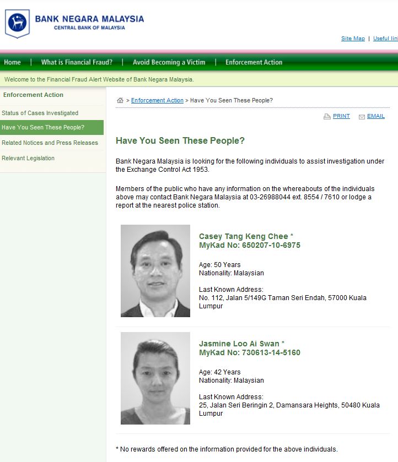Select Have You Seen These People? sidebar item

coord(52,127)
